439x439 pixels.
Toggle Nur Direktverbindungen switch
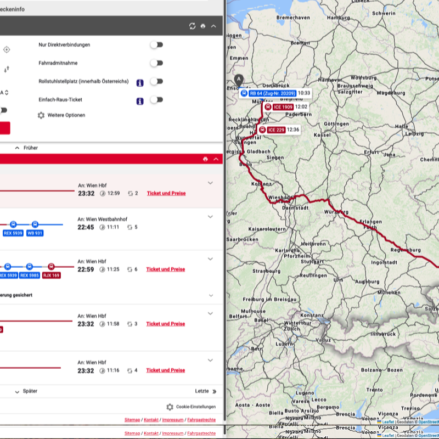point(156,45)
